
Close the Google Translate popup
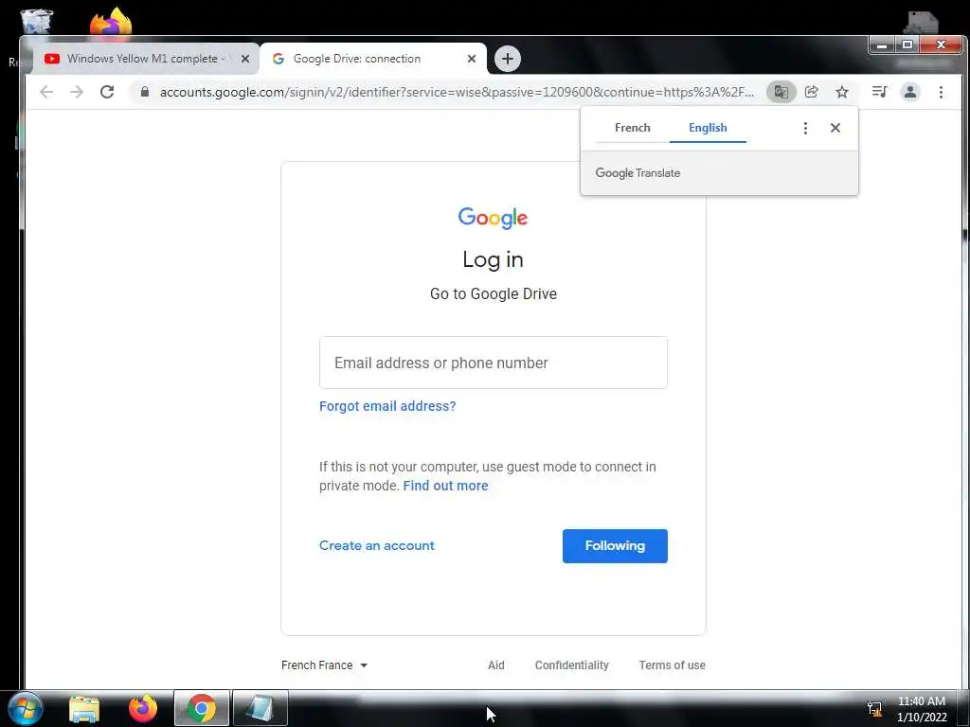pos(835,128)
